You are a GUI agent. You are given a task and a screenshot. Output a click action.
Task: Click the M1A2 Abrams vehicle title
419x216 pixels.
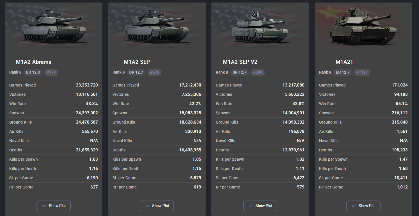point(34,62)
